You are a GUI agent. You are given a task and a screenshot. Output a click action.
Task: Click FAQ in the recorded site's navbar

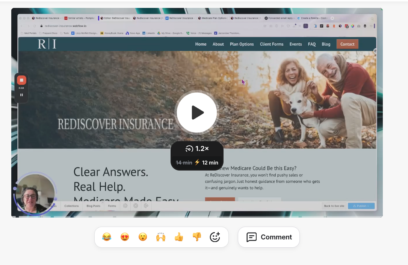[312, 44]
